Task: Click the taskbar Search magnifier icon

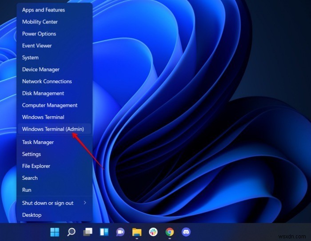Action: 71,232
